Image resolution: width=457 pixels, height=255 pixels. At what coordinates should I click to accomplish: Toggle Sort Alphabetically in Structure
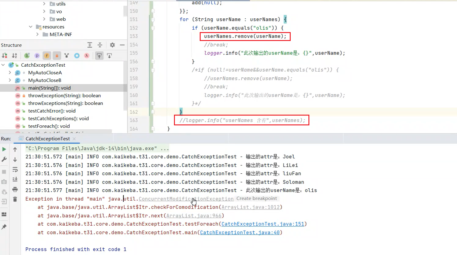[x=14, y=56]
